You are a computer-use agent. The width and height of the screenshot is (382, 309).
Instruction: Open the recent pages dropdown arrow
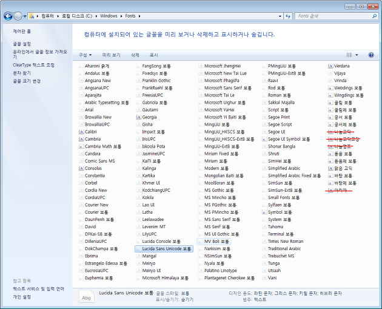pyautogui.click(x=25, y=16)
